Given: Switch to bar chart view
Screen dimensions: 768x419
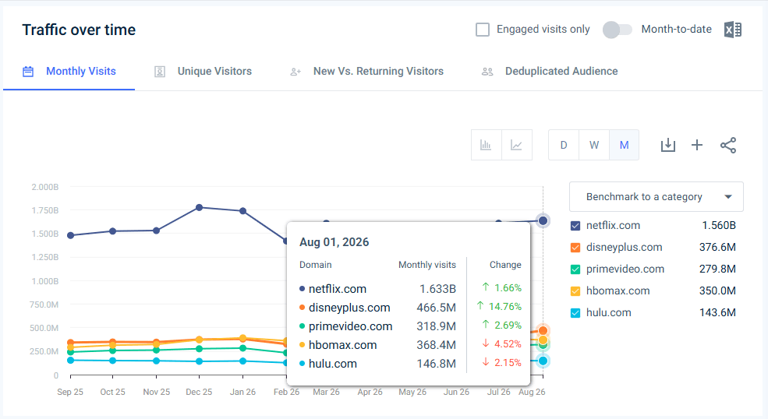Looking at the screenshot, I should click(x=486, y=145).
